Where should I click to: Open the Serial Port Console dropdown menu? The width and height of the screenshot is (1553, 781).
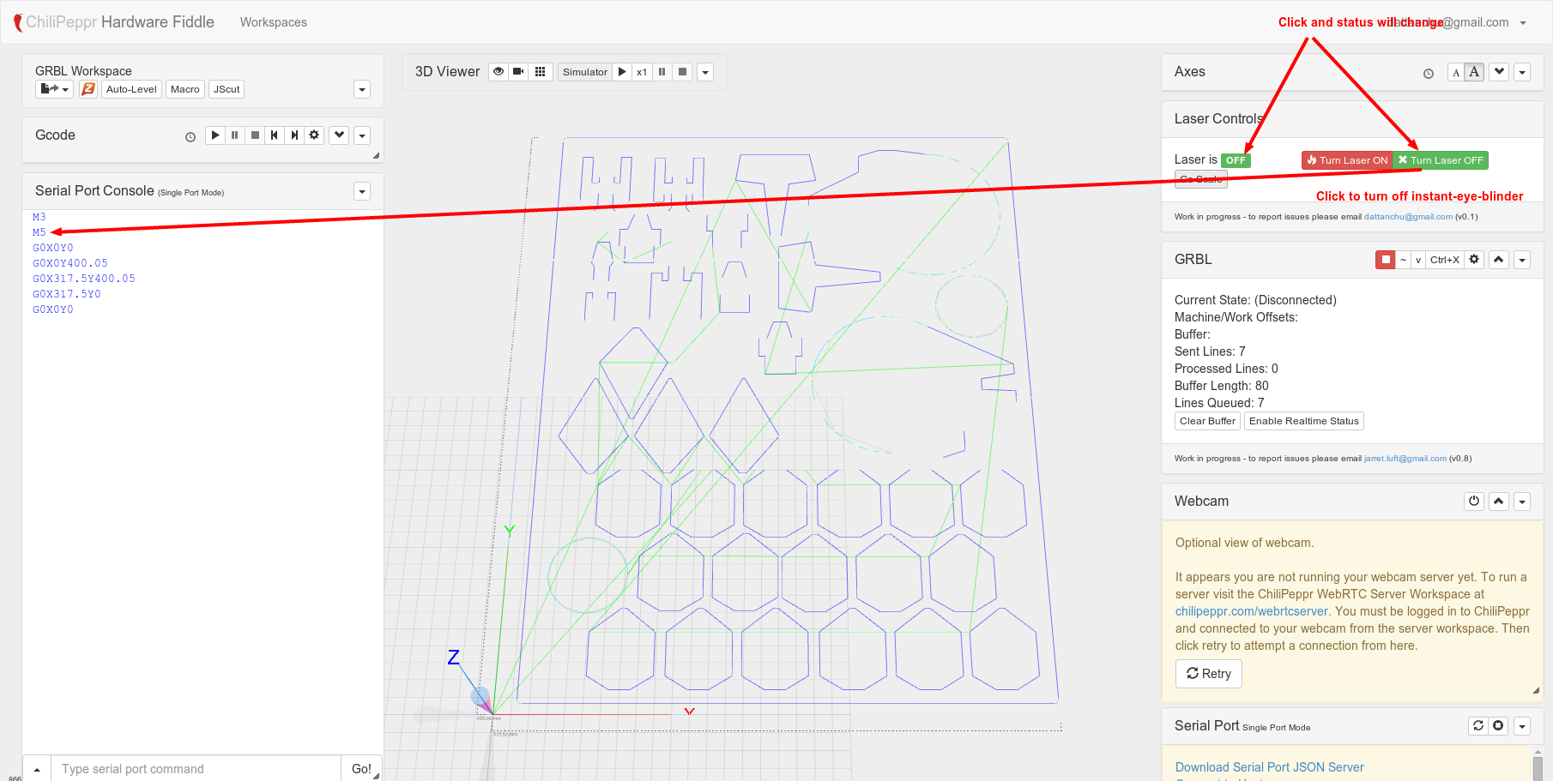click(x=362, y=192)
